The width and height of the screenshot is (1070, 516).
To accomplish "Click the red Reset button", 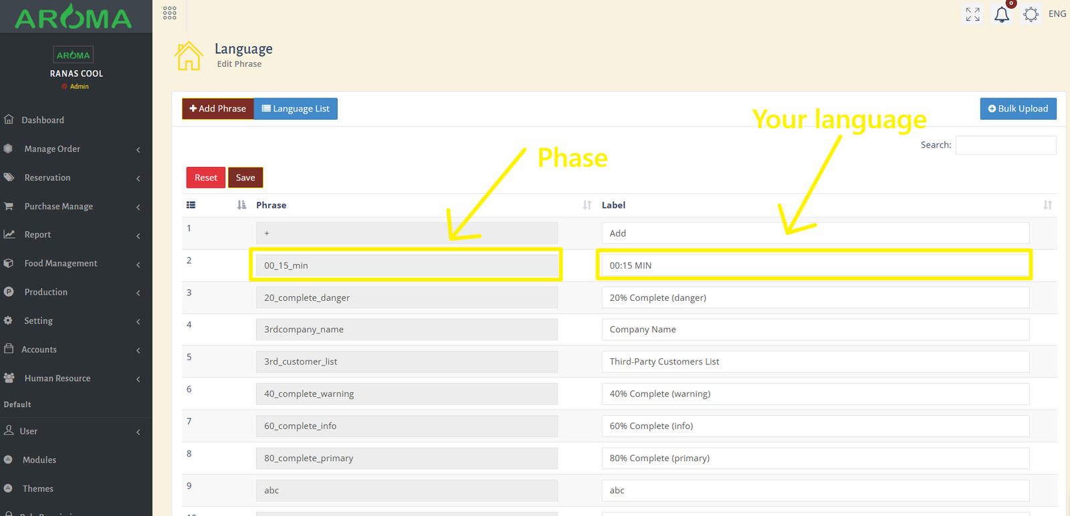I will (x=205, y=178).
